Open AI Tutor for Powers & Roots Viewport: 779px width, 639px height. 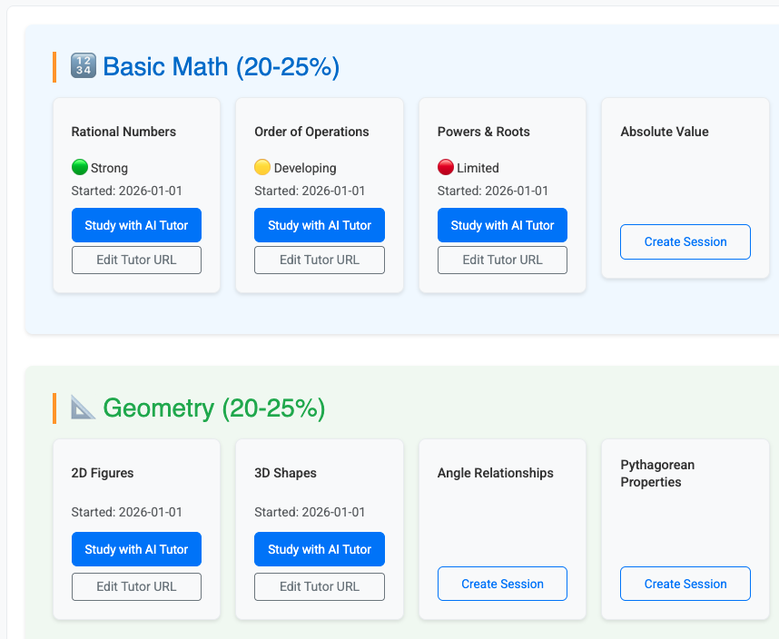pos(502,225)
